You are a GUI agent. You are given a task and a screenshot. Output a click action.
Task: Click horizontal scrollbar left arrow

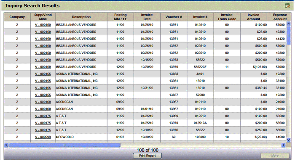pos(6,145)
